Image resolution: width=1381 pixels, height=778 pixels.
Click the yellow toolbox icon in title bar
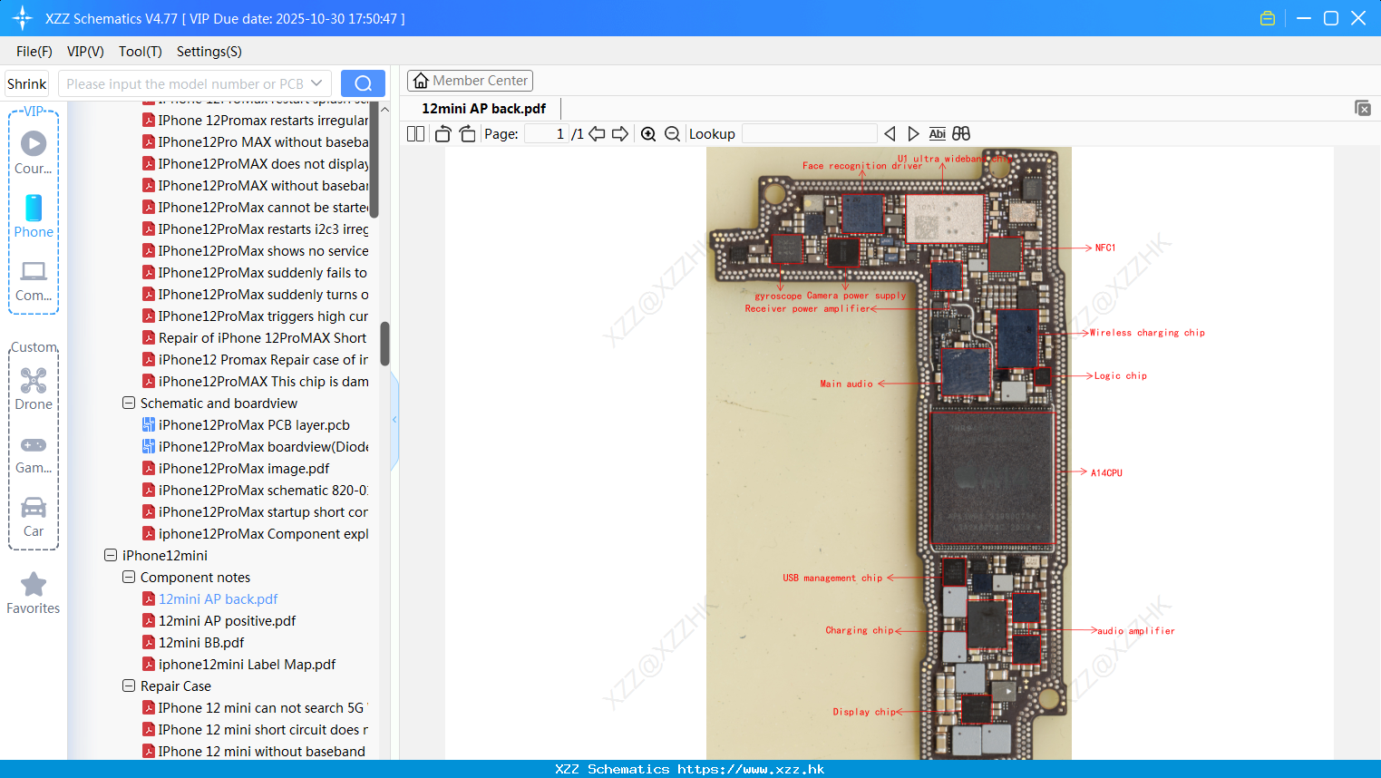1268,18
